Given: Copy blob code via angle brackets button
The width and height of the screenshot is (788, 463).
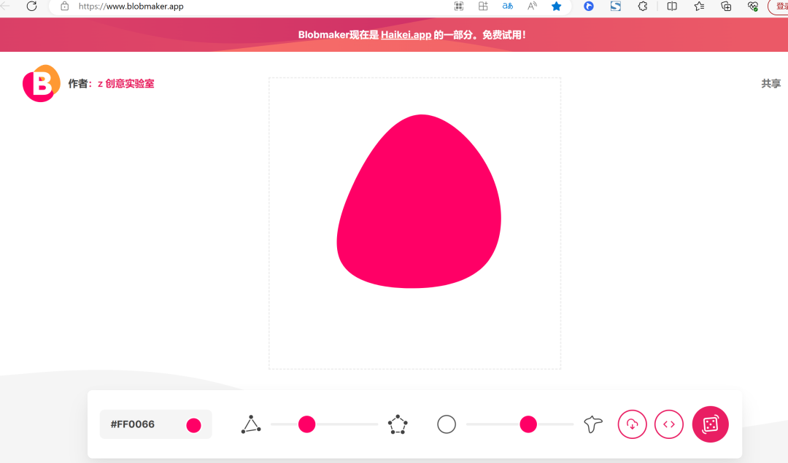Looking at the screenshot, I should (669, 424).
